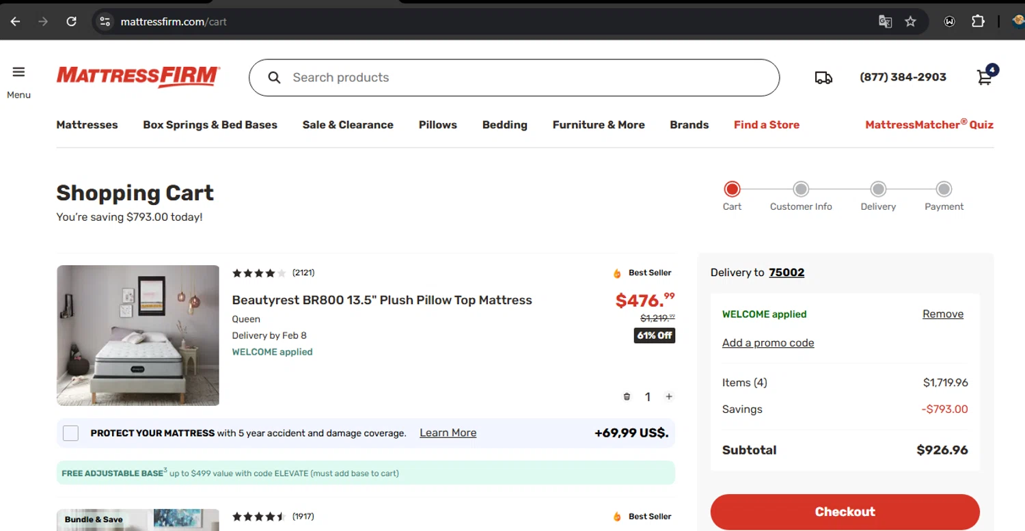Click the address bar URL
The width and height of the screenshot is (1025, 531).
click(174, 21)
